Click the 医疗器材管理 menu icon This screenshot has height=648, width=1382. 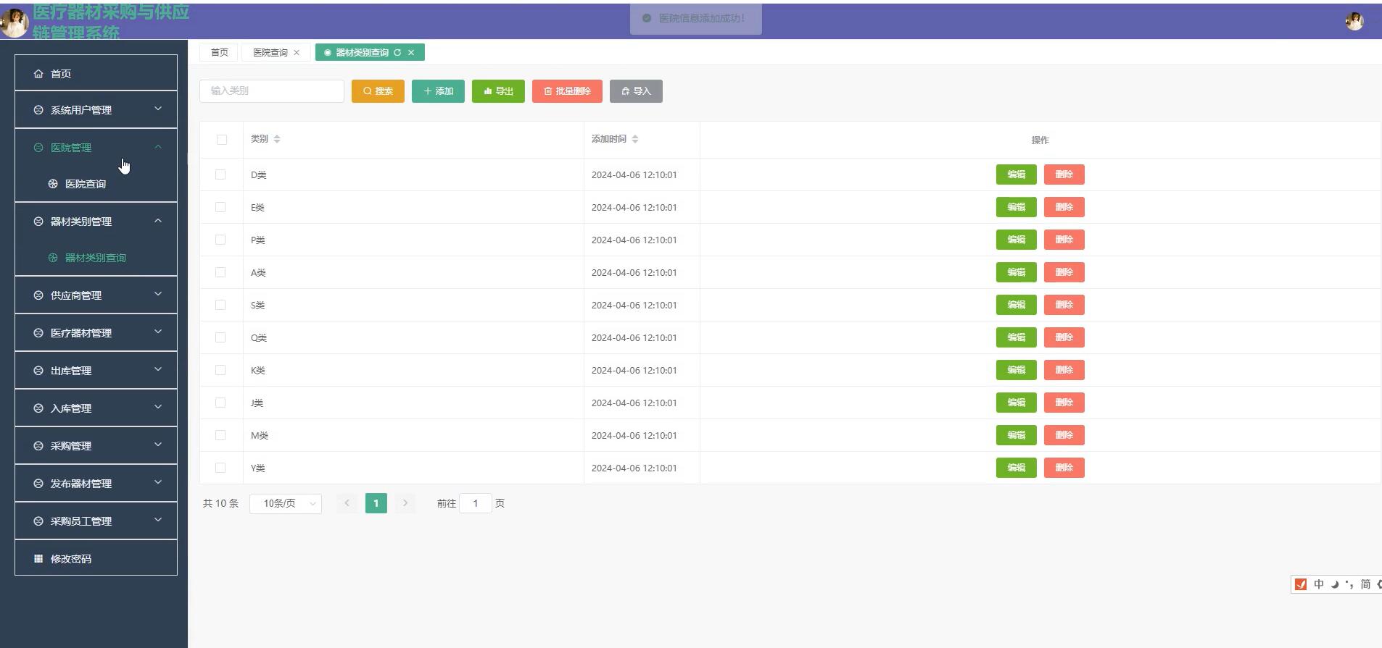coord(38,333)
